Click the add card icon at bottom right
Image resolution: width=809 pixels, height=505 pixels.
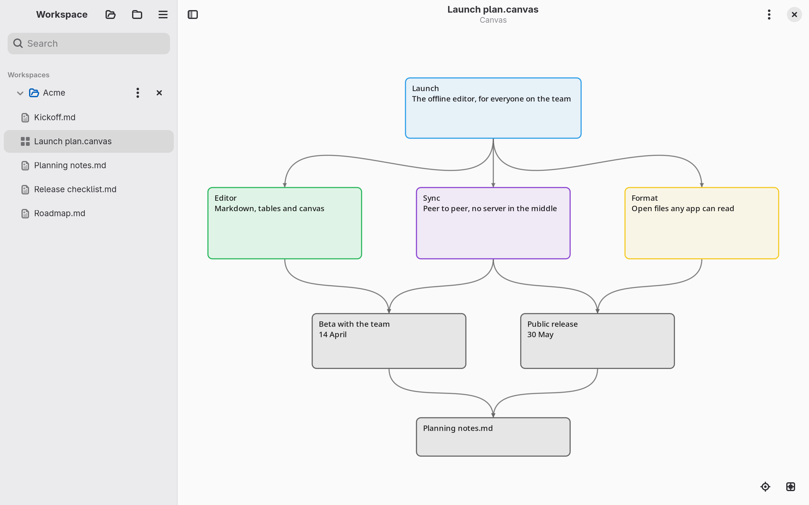point(791,487)
